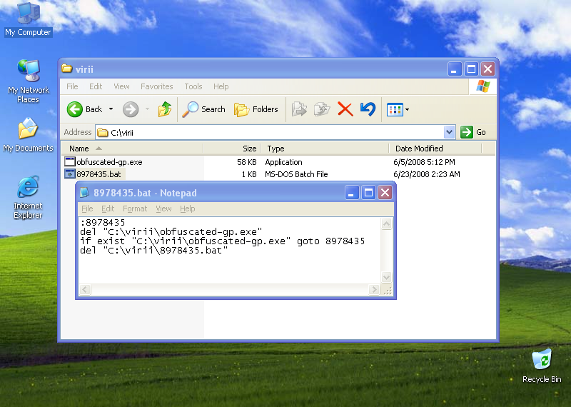
Task: Open the Views dropdown arrow
Action: (407, 109)
